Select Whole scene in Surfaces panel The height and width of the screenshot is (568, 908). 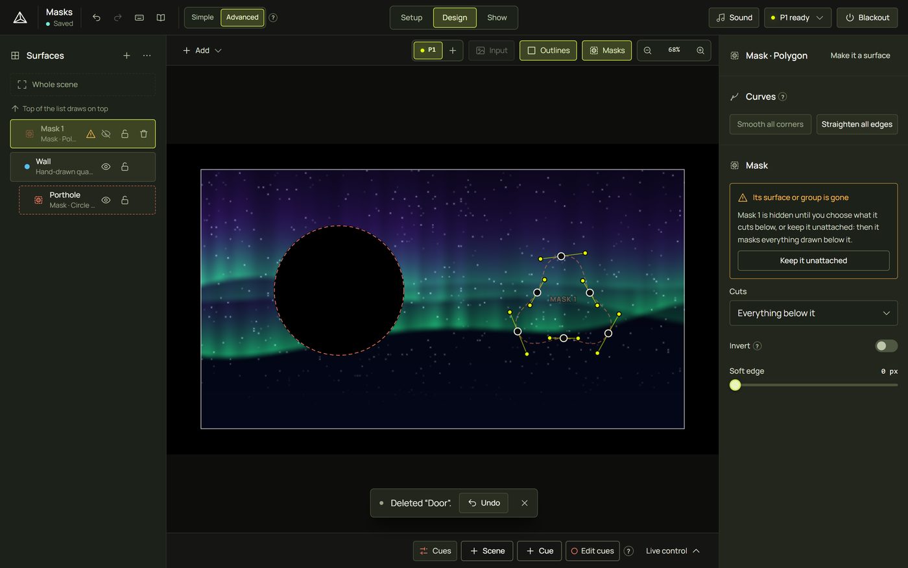[83, 84]
